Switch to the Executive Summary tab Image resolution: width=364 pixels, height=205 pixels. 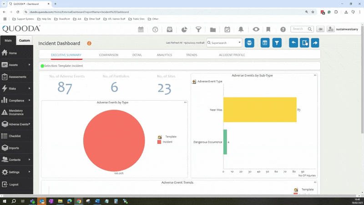(x=66, y=55)
